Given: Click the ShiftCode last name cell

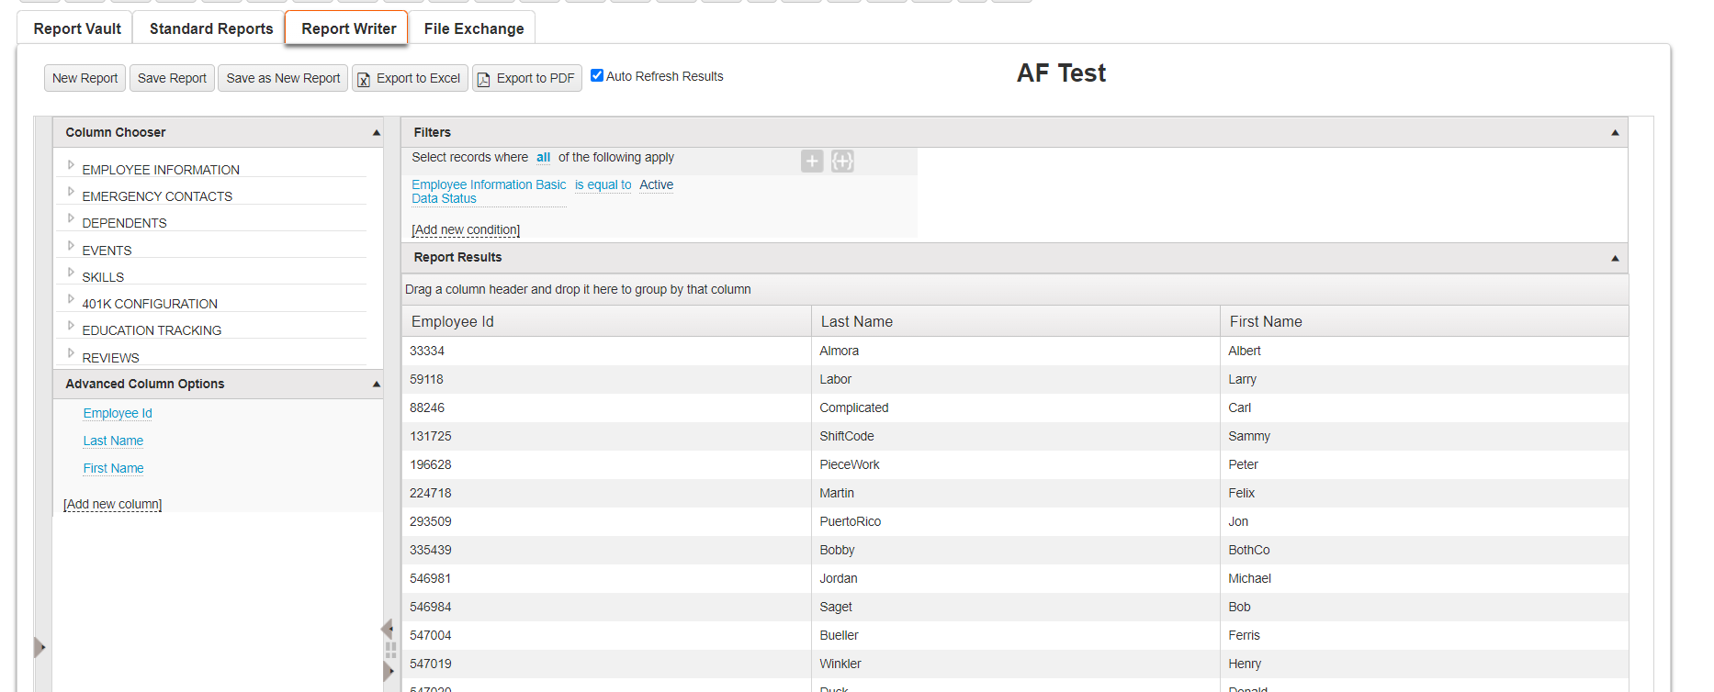Looking at the screenshot, I should coord(1016,436).
